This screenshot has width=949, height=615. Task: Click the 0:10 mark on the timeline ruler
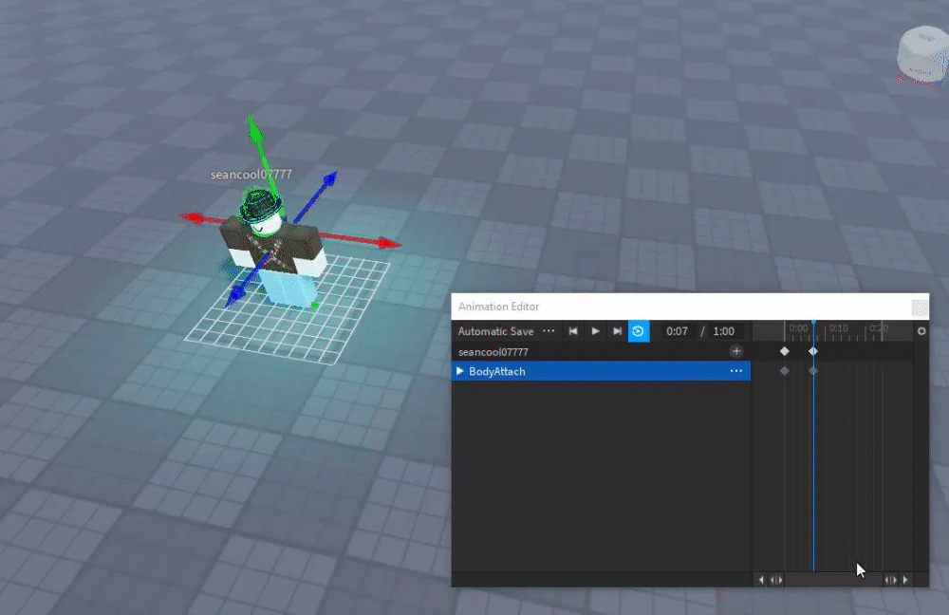(838, 328)
